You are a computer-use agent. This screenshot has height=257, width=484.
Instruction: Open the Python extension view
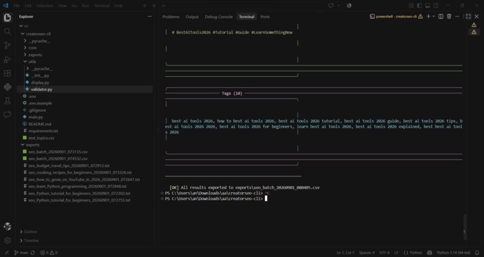(x=7, y=87)
